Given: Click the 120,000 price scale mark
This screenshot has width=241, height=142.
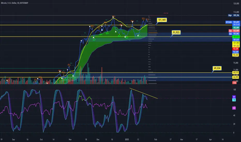Looking at the screenshot, I should point(236,3).
